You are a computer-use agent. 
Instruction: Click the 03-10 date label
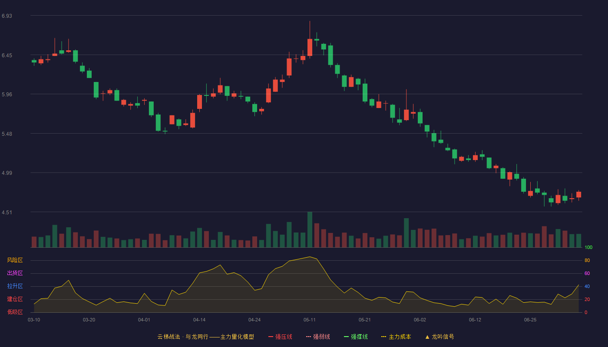tap(34, 320)
